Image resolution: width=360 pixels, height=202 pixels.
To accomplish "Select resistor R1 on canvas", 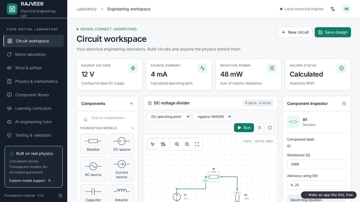I will tap(214, 177).
